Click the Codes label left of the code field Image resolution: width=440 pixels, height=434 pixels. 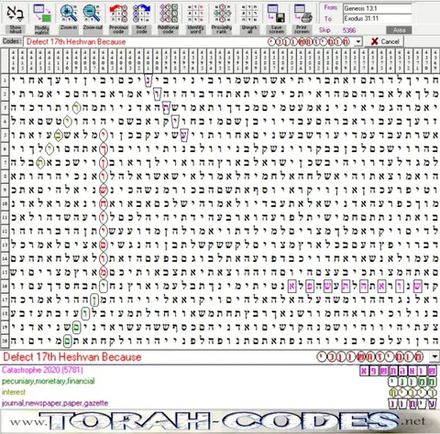(x=12, y=41)
